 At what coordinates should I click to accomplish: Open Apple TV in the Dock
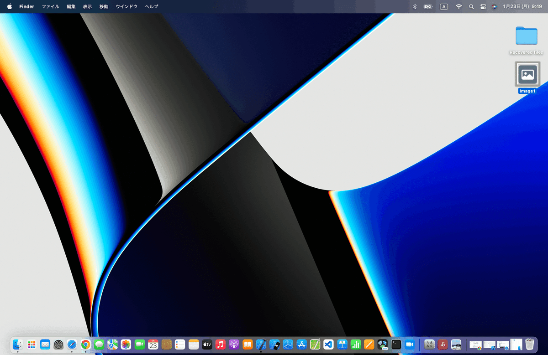[207, 345]
